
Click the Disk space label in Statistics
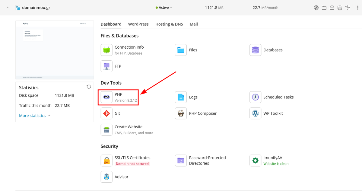[x=29, y=95]
